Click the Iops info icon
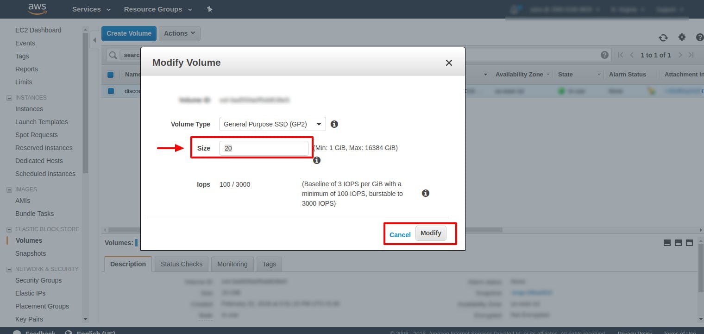Screen dimensions: 704x334 pos(425,193)
